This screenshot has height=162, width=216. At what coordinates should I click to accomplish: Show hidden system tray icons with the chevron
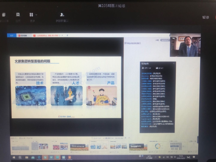156,157
